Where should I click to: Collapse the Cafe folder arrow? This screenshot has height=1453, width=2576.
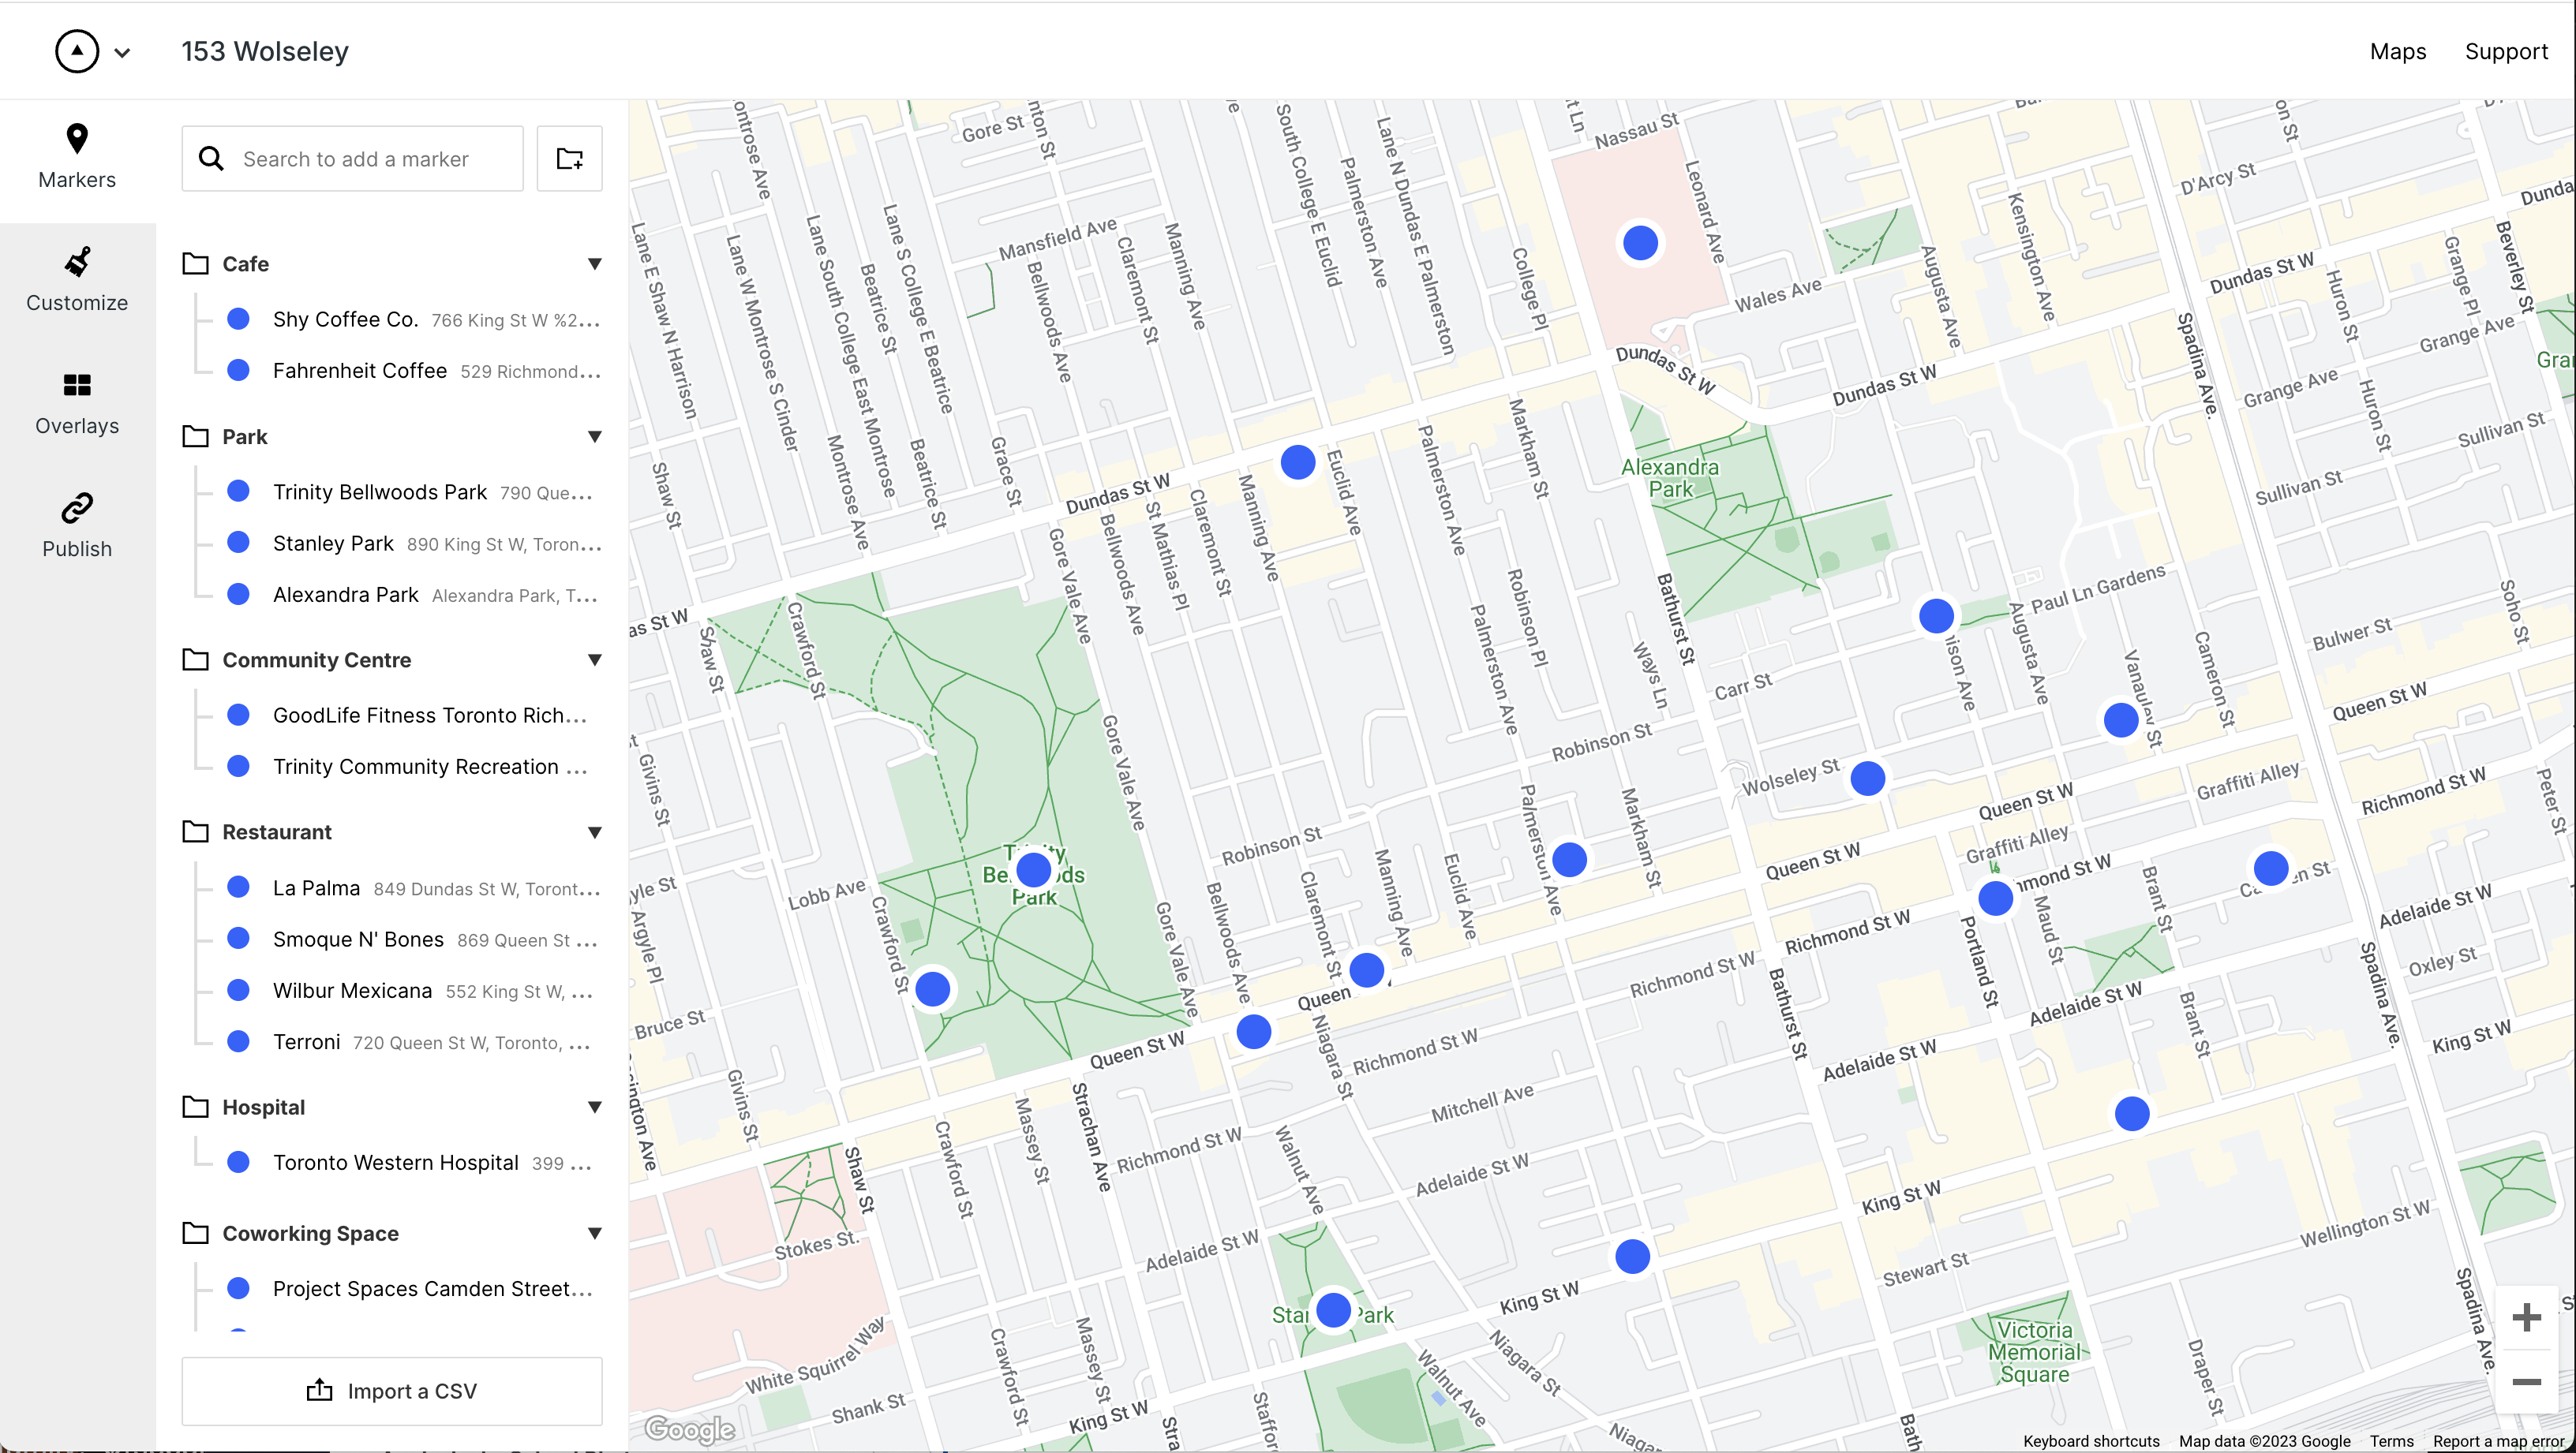click(595, 263)
